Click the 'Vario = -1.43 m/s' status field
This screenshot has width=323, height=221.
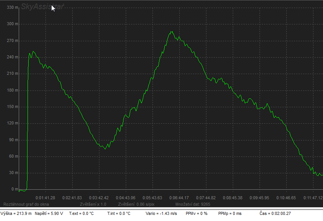coord(161,213)
